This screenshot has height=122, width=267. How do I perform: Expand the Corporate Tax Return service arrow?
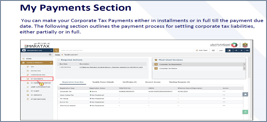(244, 68)
